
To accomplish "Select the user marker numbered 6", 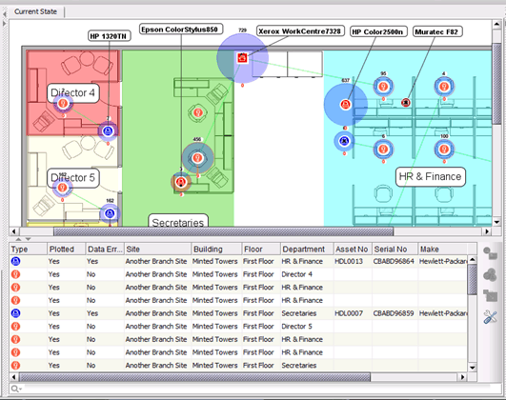I will click(383, 149).
